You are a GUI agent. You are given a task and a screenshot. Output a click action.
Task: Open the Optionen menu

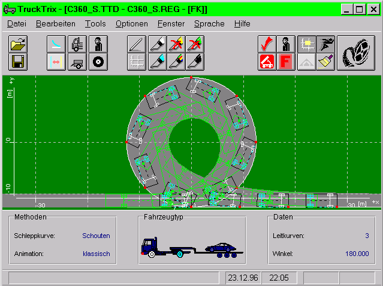[132, 24]
